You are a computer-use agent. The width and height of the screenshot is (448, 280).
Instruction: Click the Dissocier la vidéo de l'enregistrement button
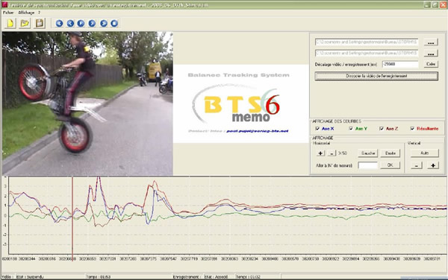point(376,76)
